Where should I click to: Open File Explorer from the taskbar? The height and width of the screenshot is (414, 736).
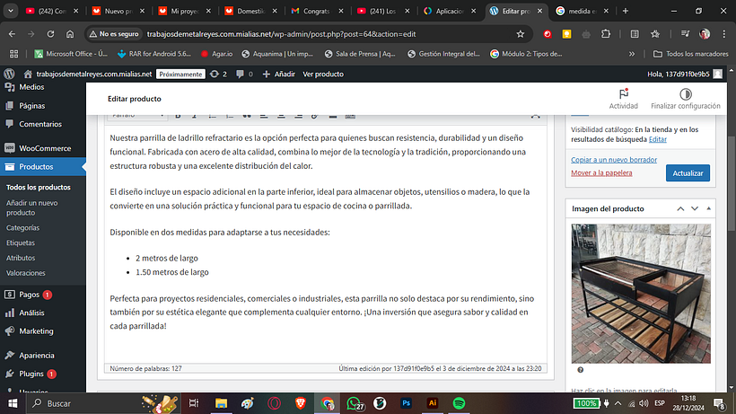(221, 403)
